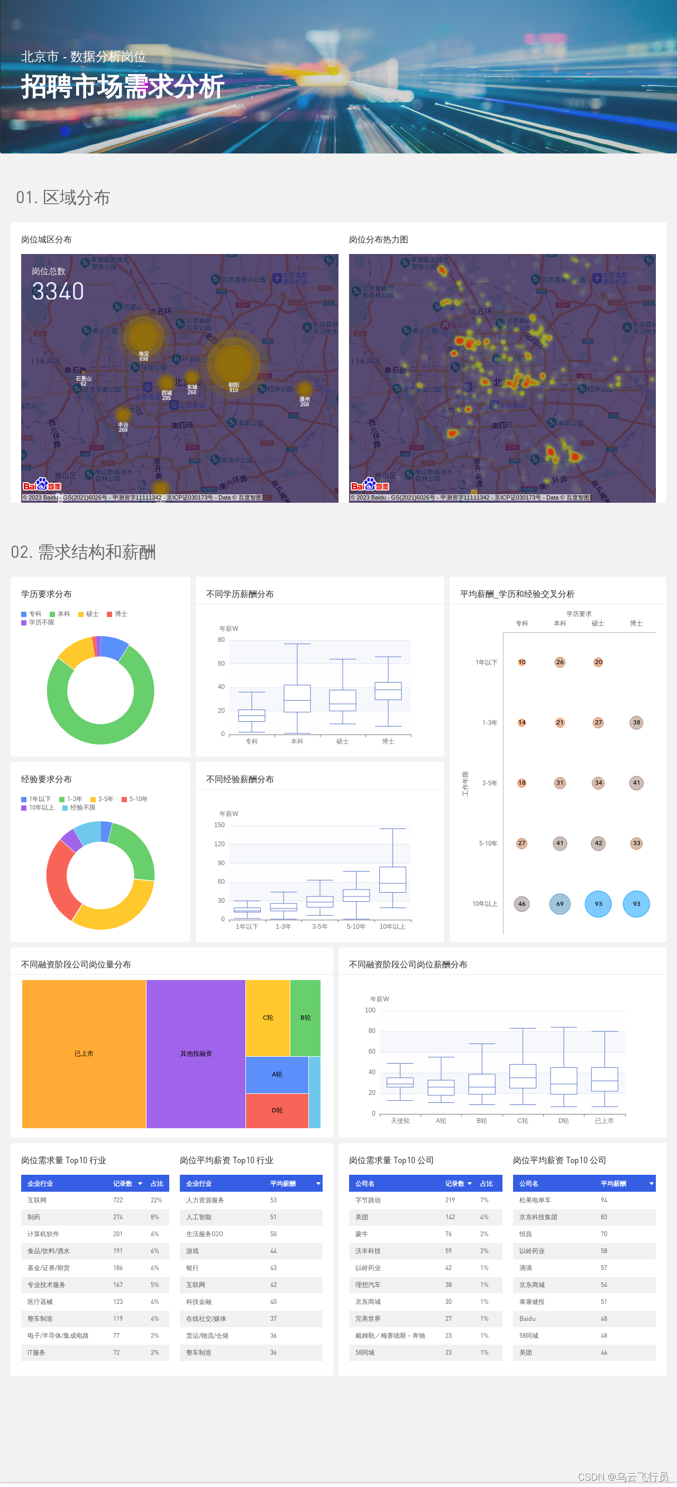The image size is (677, 1487).
Task: Click the 69 bubble in 10年以上 row
Action: tap(560, 904)
